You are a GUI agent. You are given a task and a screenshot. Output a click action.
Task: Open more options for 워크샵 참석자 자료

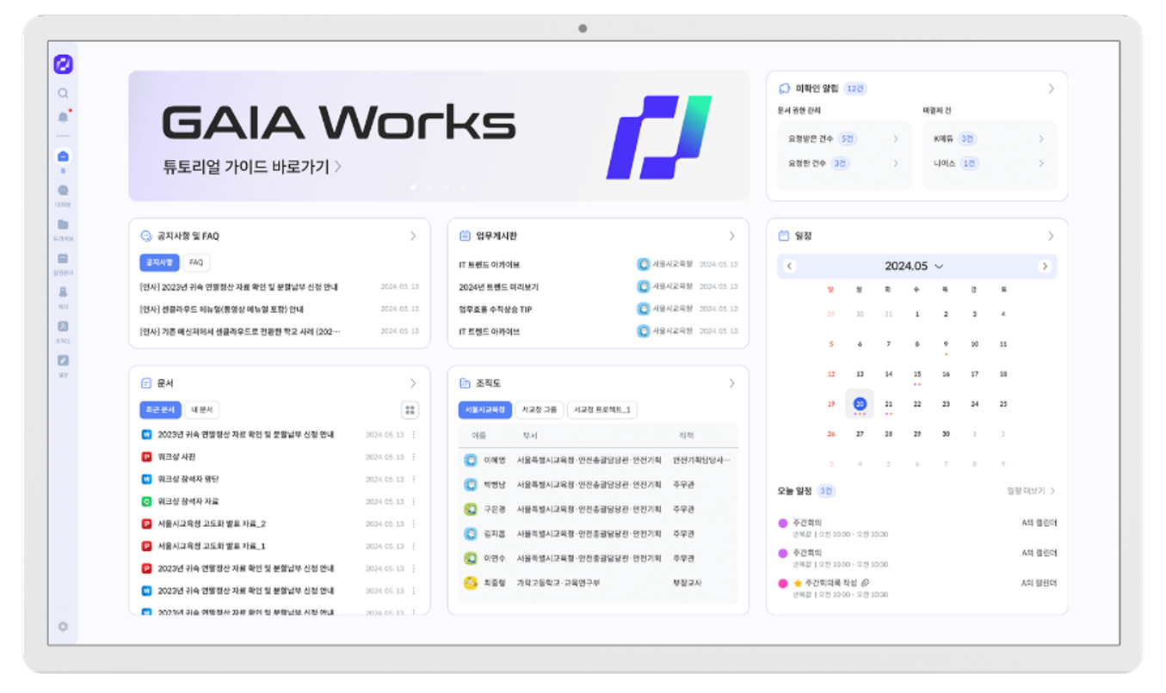coord(414,501)
